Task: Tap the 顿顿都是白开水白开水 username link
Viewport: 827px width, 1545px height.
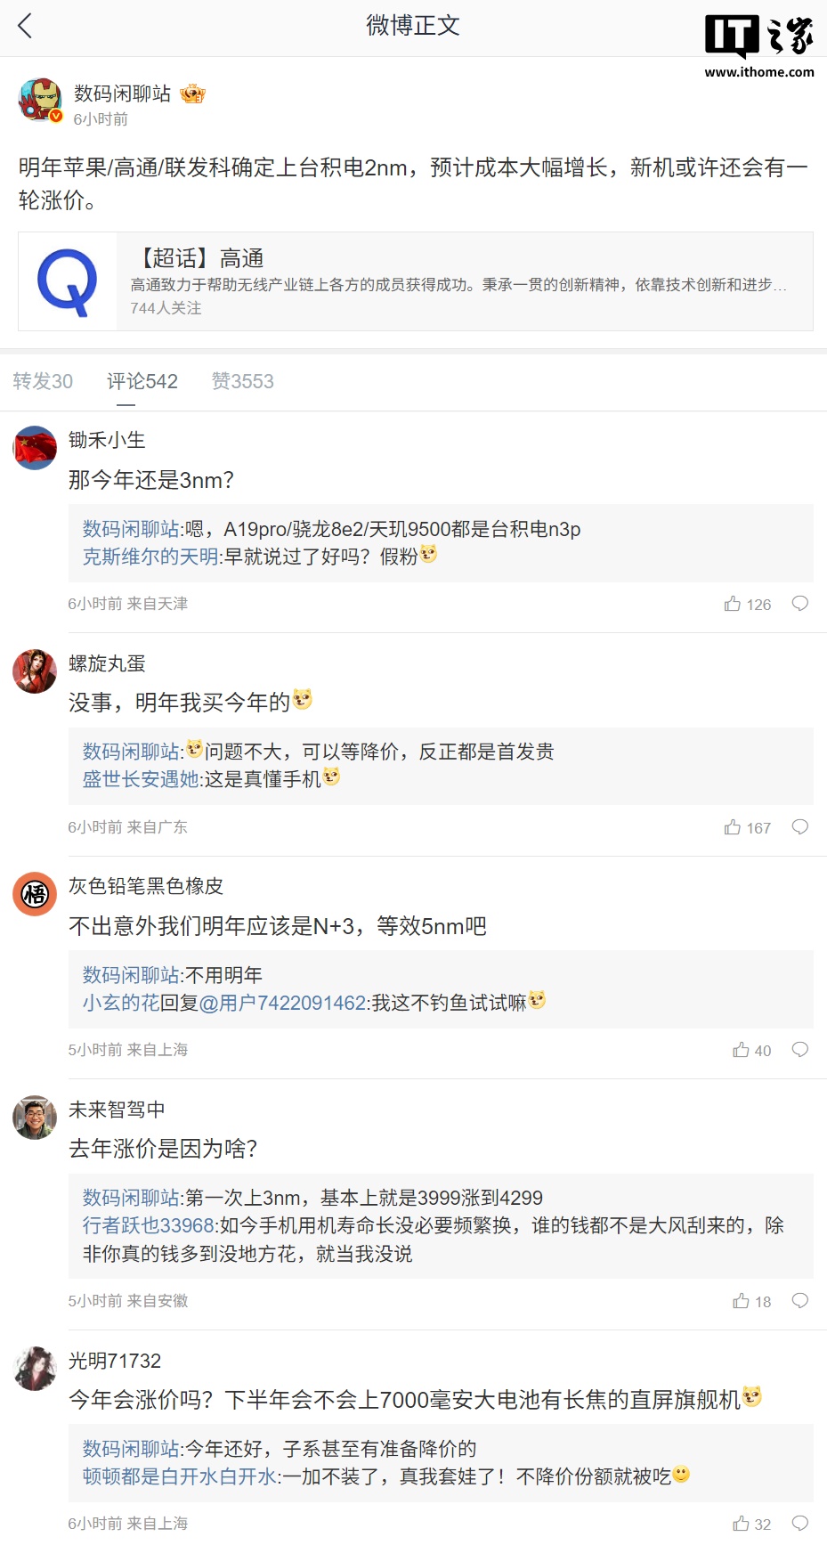Action: tap(180, 1476)
